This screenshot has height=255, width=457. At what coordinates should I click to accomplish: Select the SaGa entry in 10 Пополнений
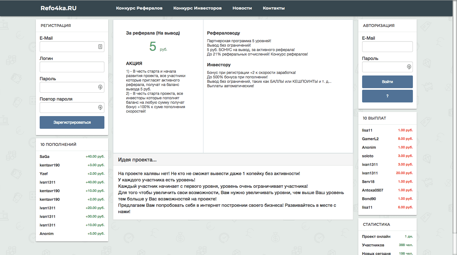coord(45,157)
